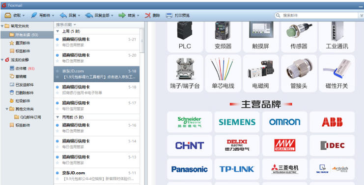Screen dimensions: 364x185
Task: Star the 招商银行信用卡 email dated 5-21
Action: click(x=57, y=45)
